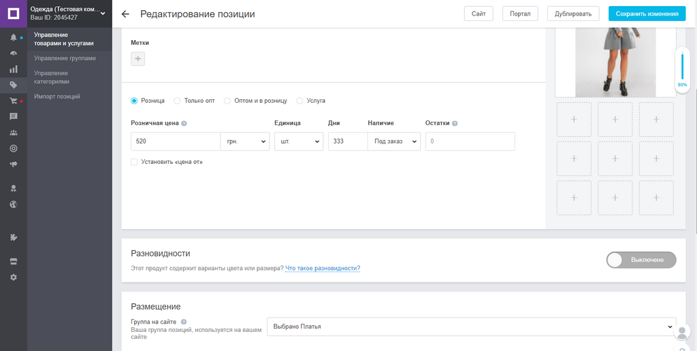
Task: Select the 'Услуга' radio option
Action: 300,101
